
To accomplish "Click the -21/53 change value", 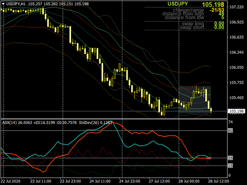I will pyautogui.click(x=217, y=10).
